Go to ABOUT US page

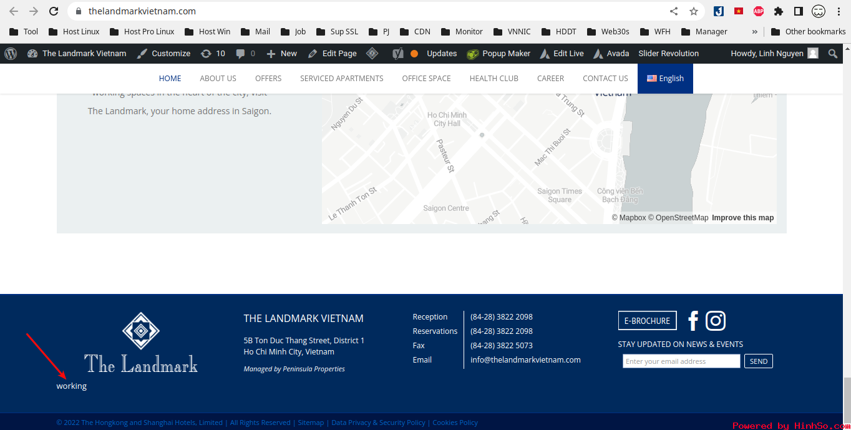(x=218, y=79)
